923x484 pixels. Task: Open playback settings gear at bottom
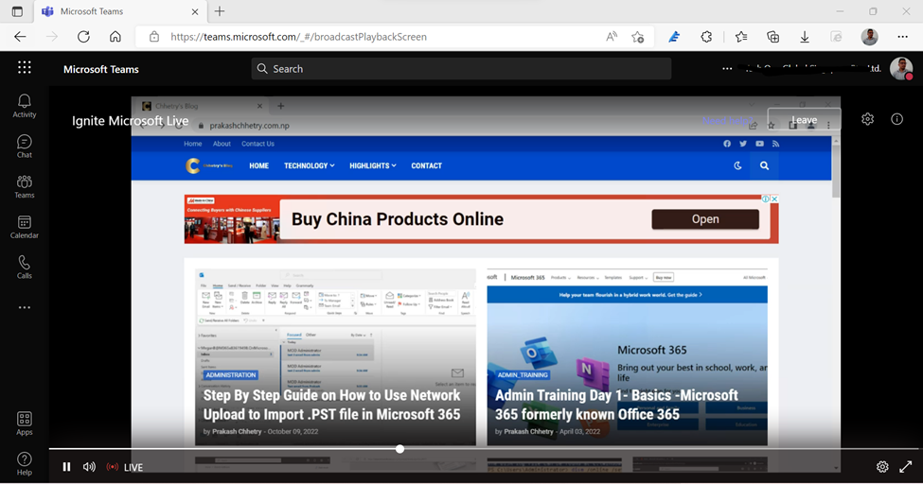point(881,467)
